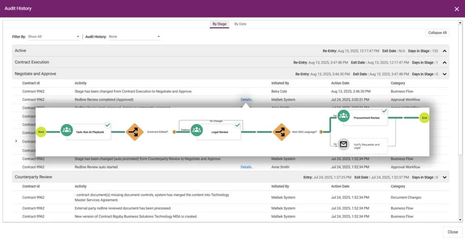Click the checkmark on Legal Review task
Screen dimensions: 465x238
coord(237,125)
